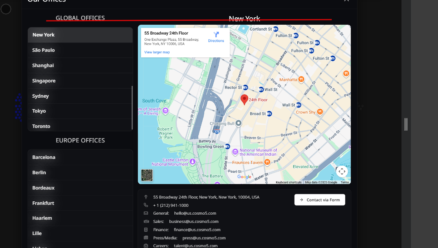The image size is (438, 248).
Task: Click the newspaper icon next to Press/Media
Action: click(x=146, y=238)
